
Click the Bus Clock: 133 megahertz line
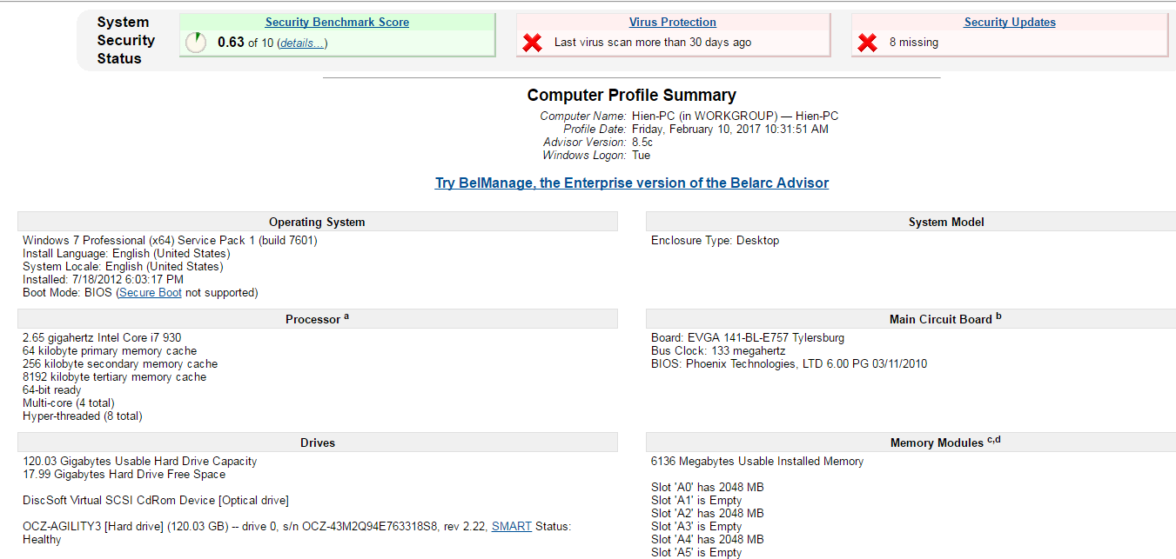[x=718, y=351]
